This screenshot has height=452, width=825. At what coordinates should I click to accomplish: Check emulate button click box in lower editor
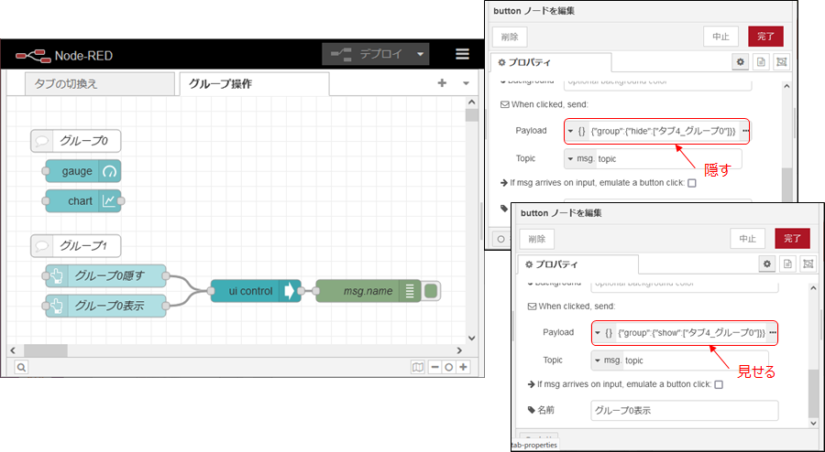point(718,384)
